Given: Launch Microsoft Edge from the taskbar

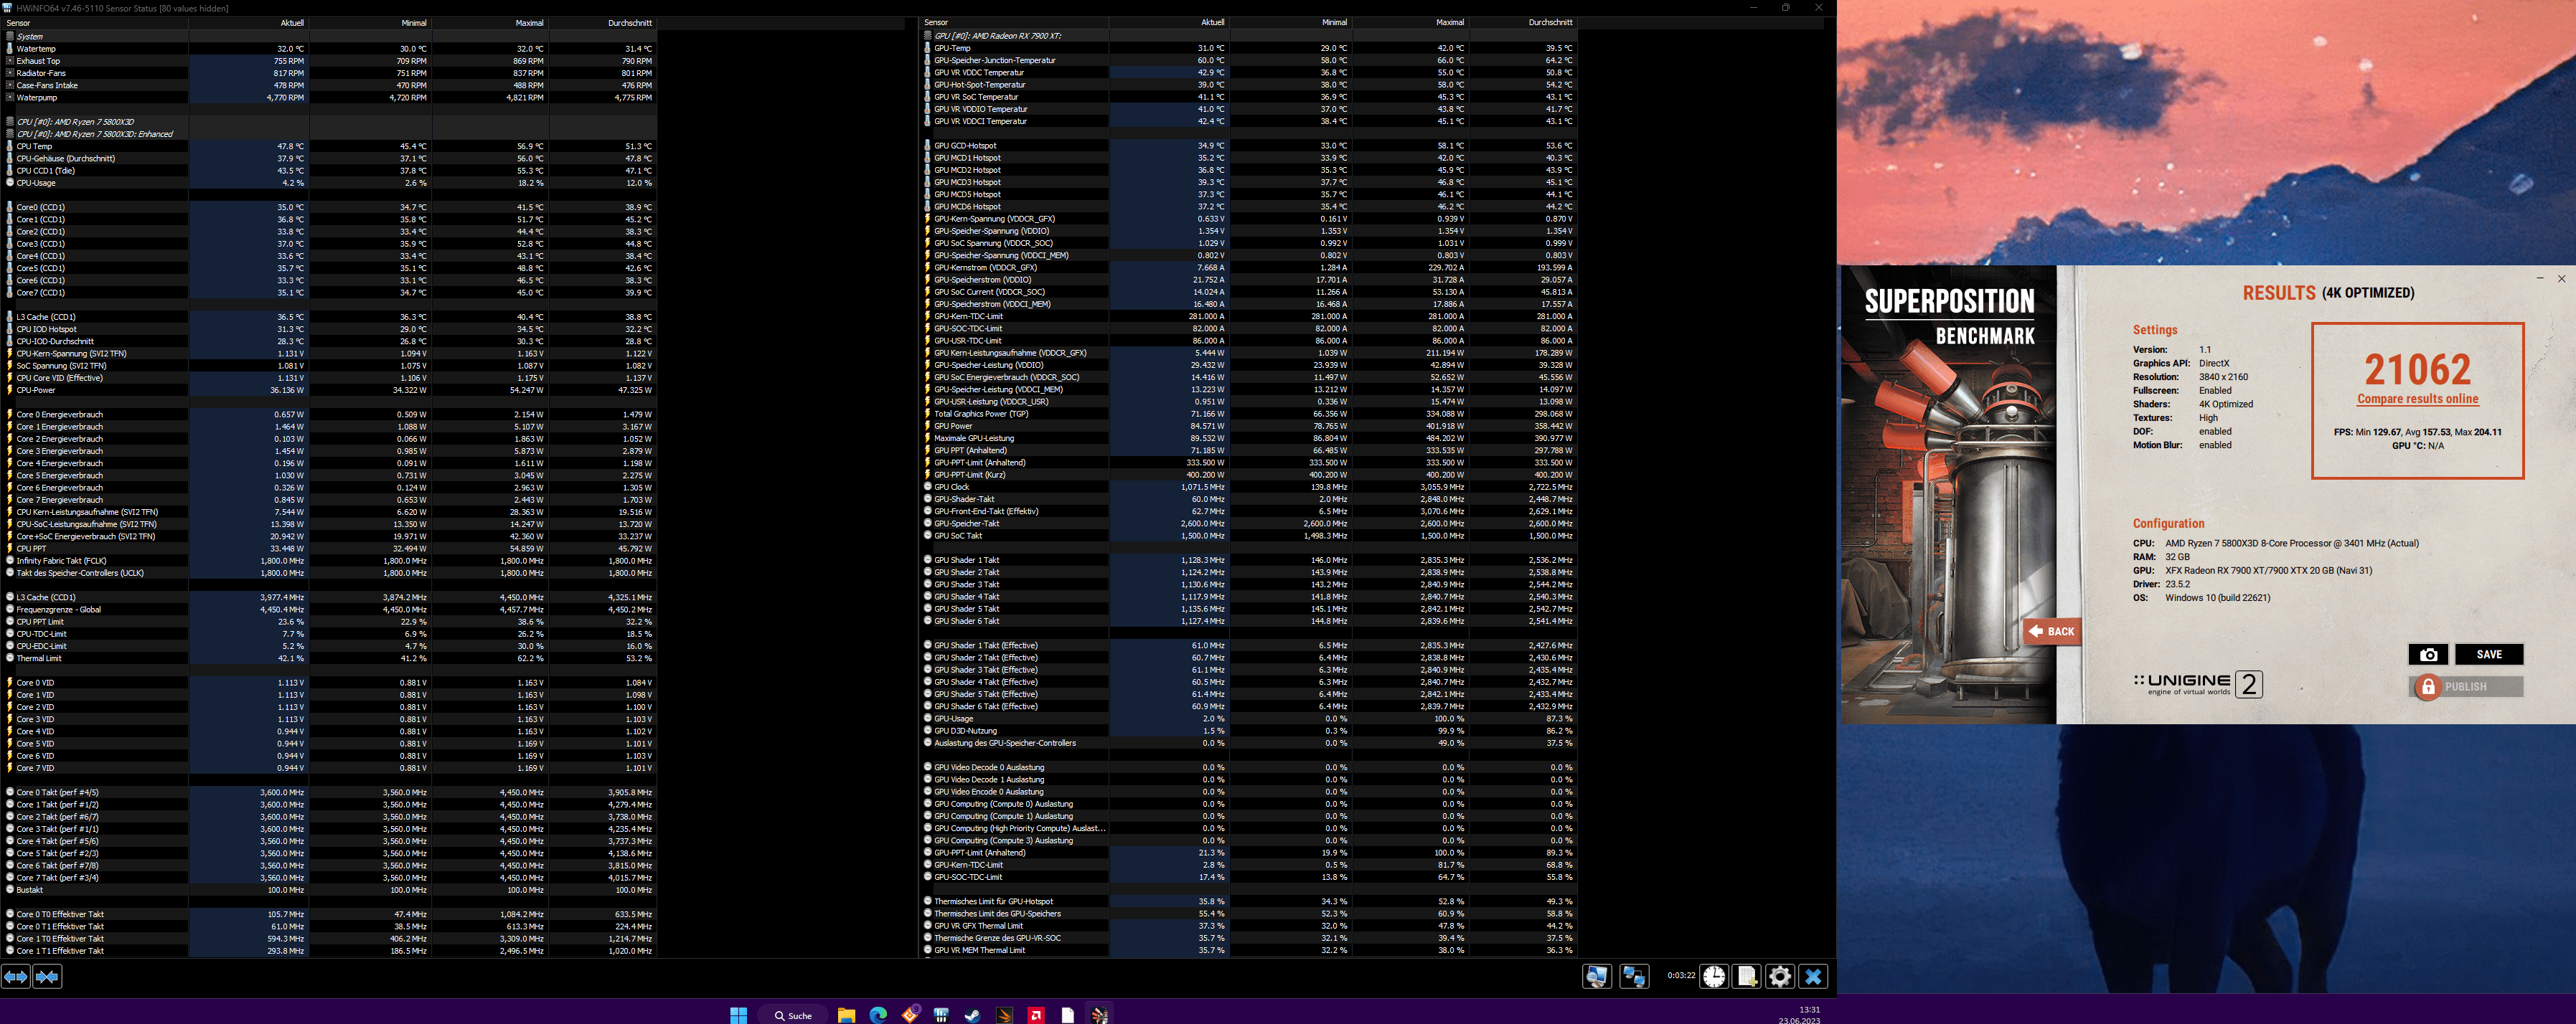Looking at the screenshot, I should click(x=878, y=1015).
